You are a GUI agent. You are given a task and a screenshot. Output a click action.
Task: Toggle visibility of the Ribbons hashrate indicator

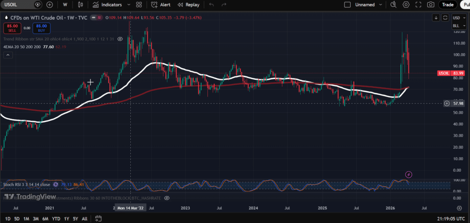[167, 197]
